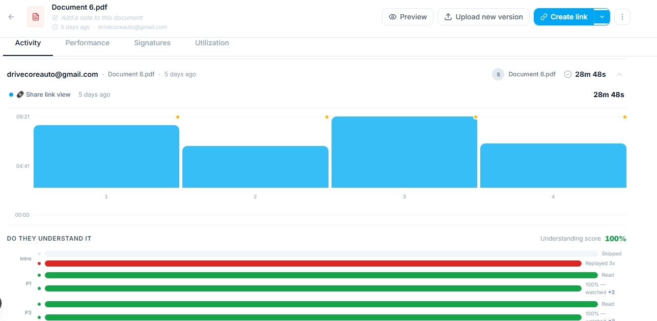
Task: Click the link chain icon beside Share link view
Action: click(x=20, y=94)
